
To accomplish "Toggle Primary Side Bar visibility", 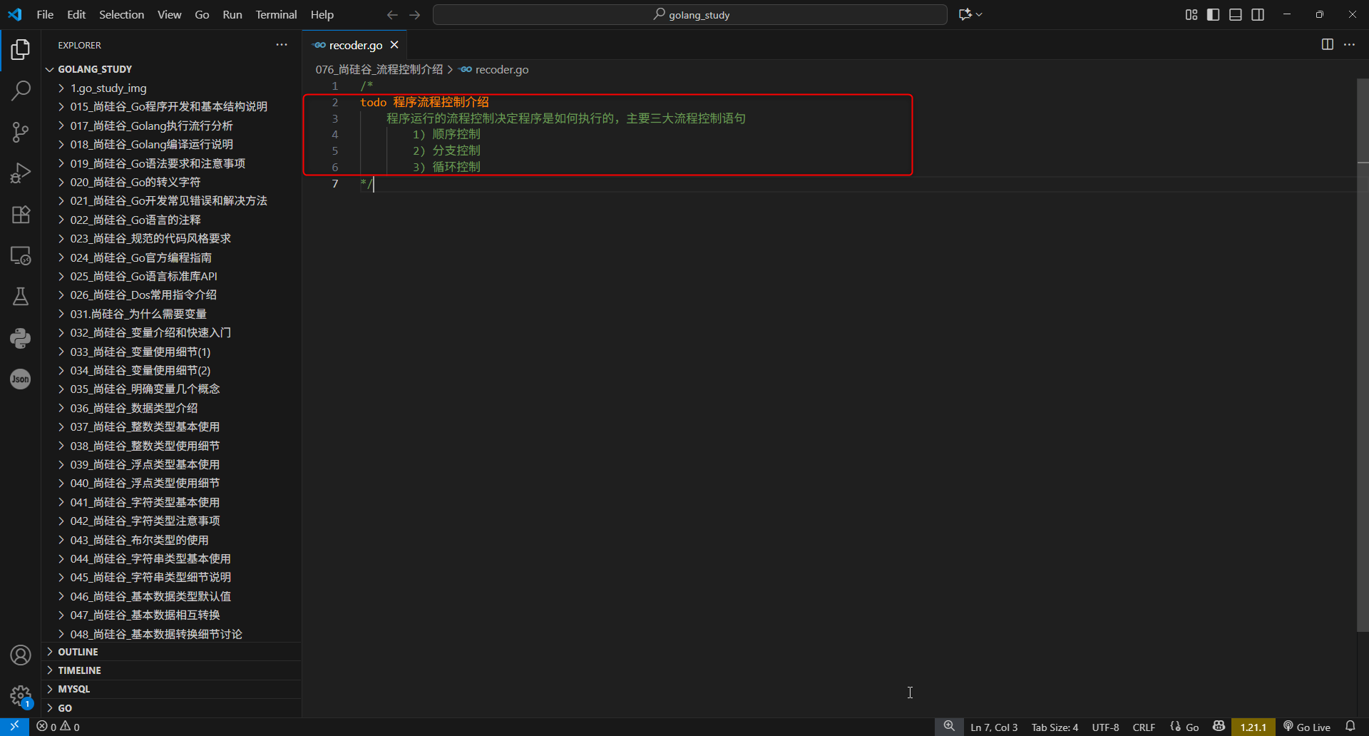I will tap(1213, 14).
